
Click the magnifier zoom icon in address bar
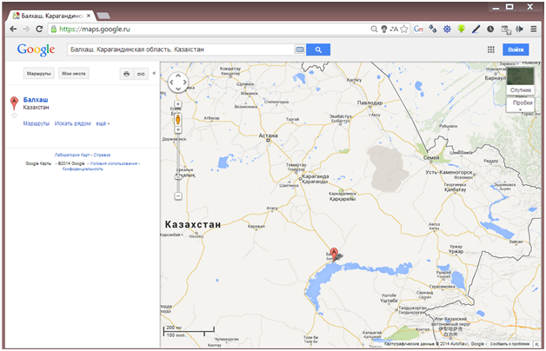pos(374,29)
